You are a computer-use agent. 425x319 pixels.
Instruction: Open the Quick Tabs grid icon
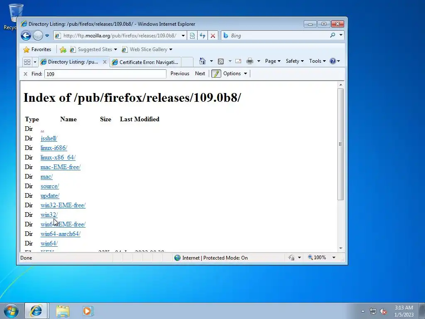click(x=27, y=62)
